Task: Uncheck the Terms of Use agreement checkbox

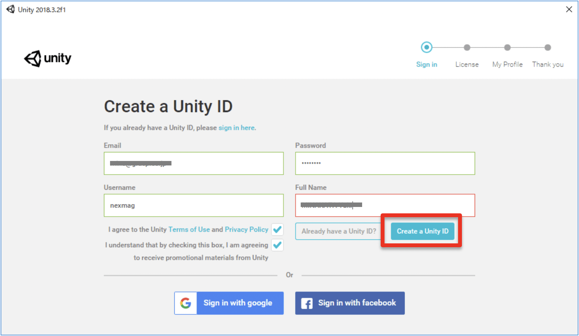Action: [x=277, y=229]
